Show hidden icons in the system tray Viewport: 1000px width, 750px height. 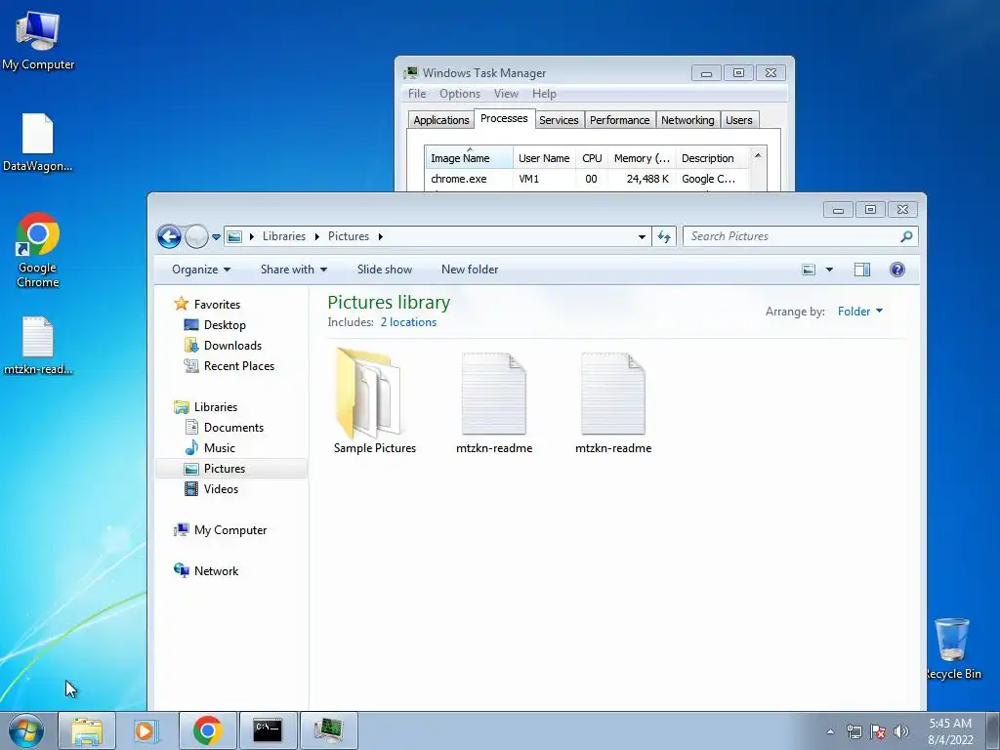[x=830, y=731]
